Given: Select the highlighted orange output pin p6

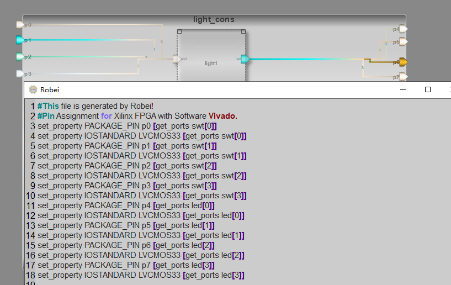Looking at the screenshot, I should (x=404, y=62).
